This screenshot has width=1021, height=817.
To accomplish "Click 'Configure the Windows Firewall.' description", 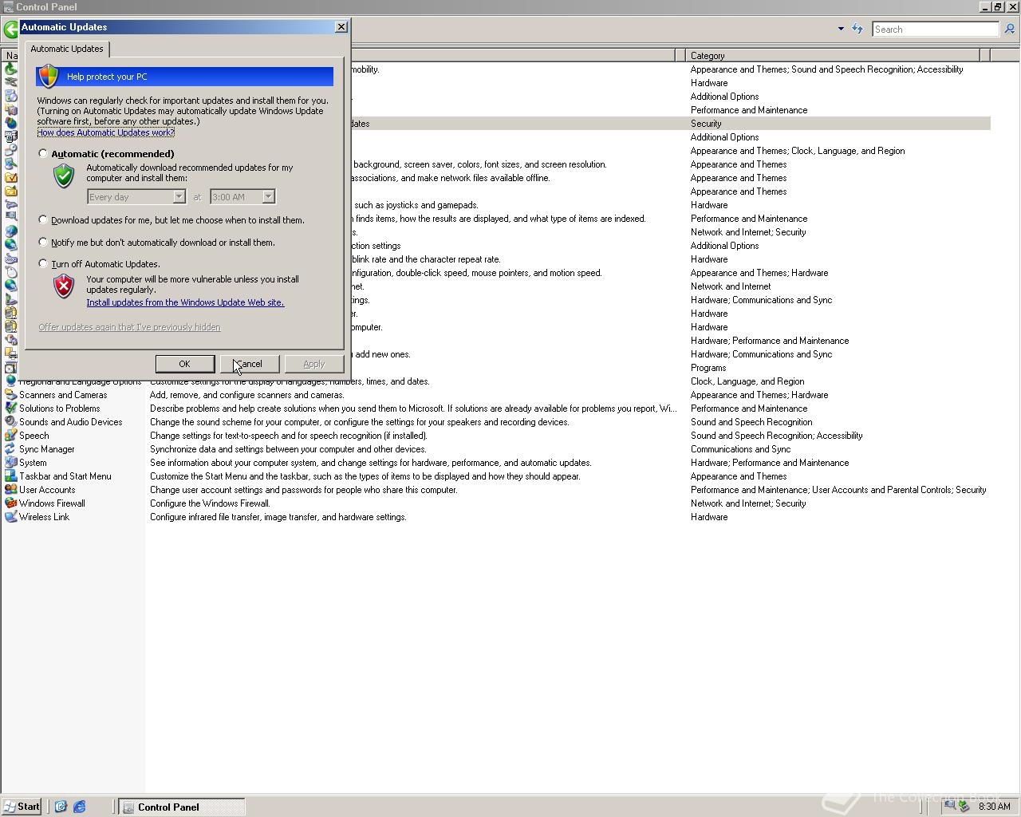I will point(210,503).
